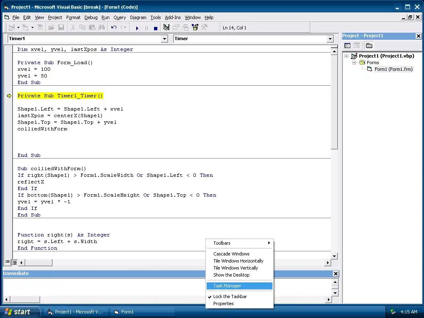The height and width of the screenshot is (318, 424).
Task: Click the Windows start button
Action: tap(19, 312)
